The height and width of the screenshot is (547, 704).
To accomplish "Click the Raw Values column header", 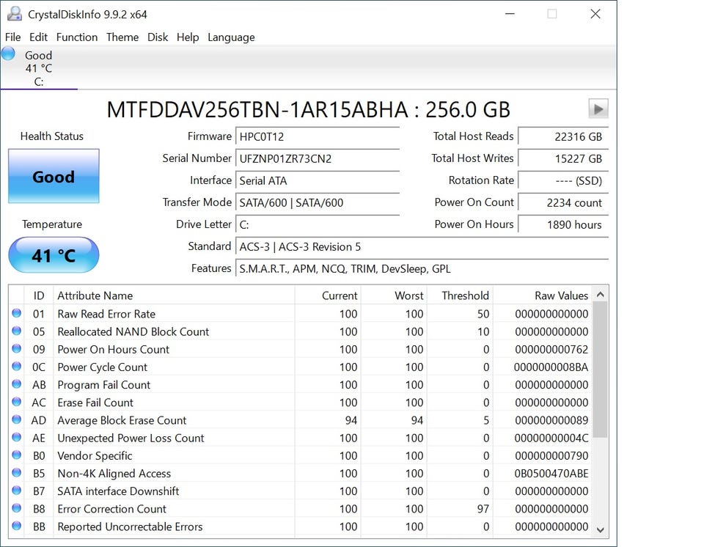I will (x=543, y=295).
